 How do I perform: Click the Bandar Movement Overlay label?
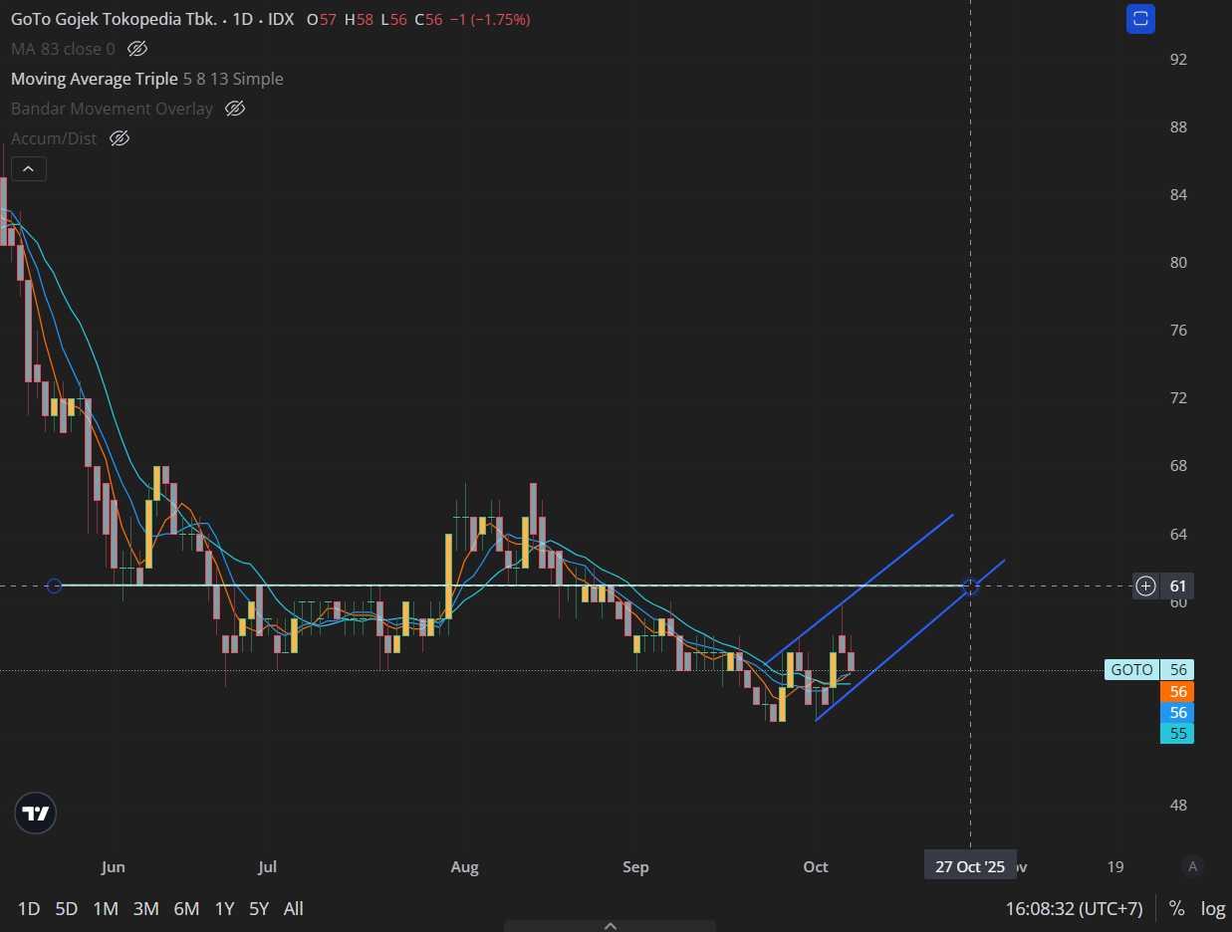(x=112, y=109)
